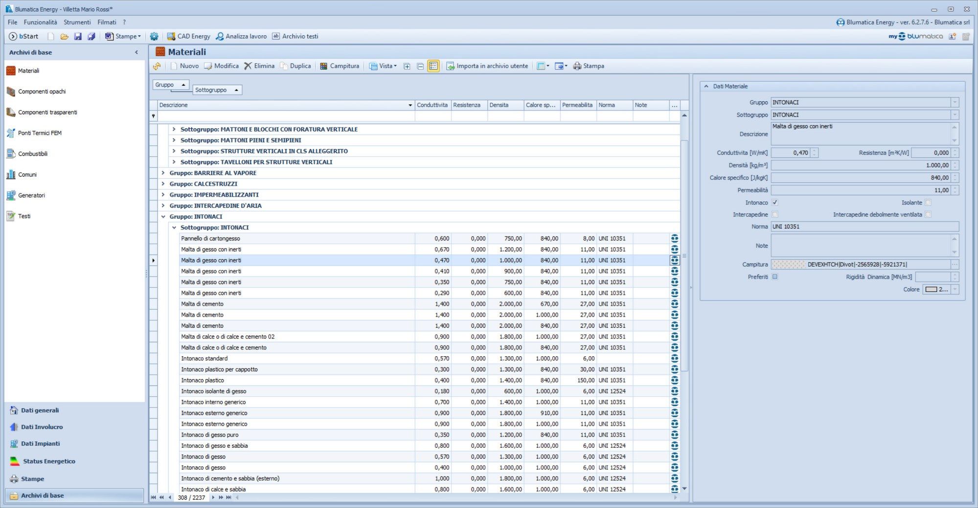Click Analizza lavoro in toolbar
This screenshot has width=978, height=508.
241,36
